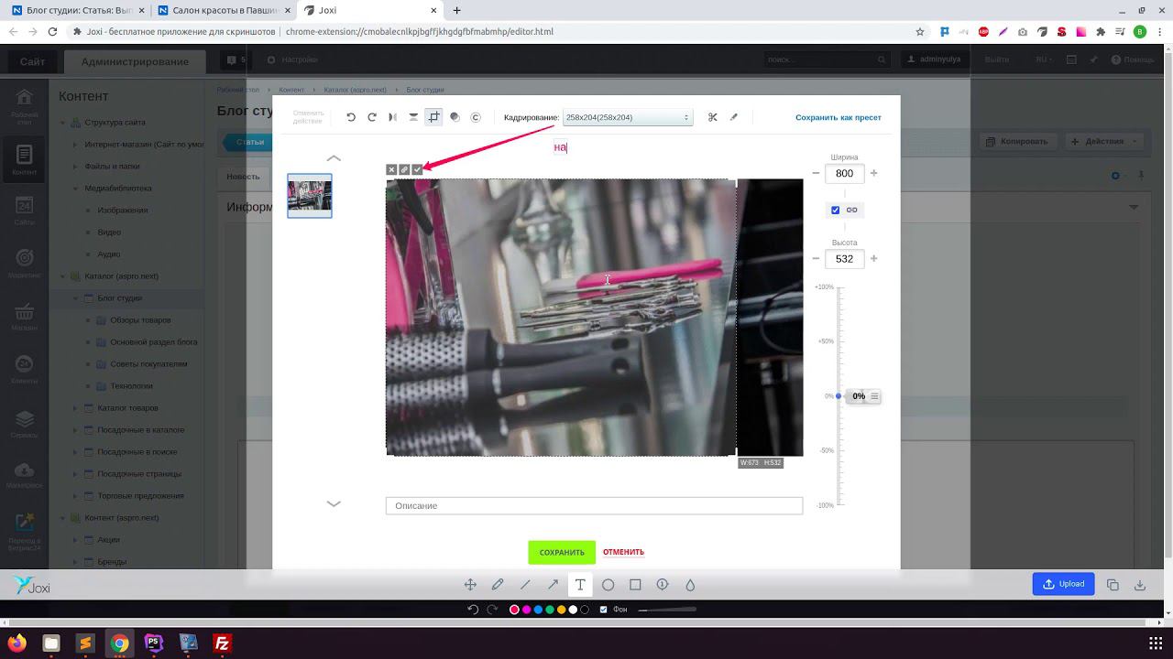Cancel the crop selection with X

(391, 169)
